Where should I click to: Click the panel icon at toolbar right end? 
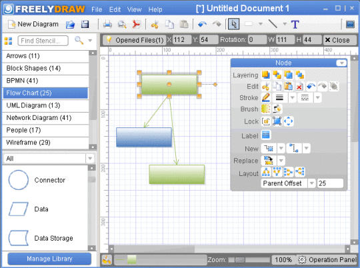coord(350,24)
